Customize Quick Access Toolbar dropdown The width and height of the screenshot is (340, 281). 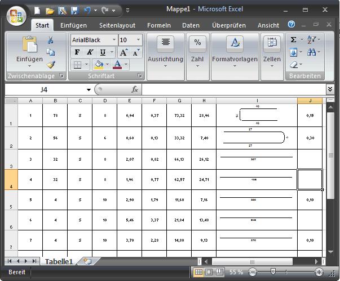[128, 10]
